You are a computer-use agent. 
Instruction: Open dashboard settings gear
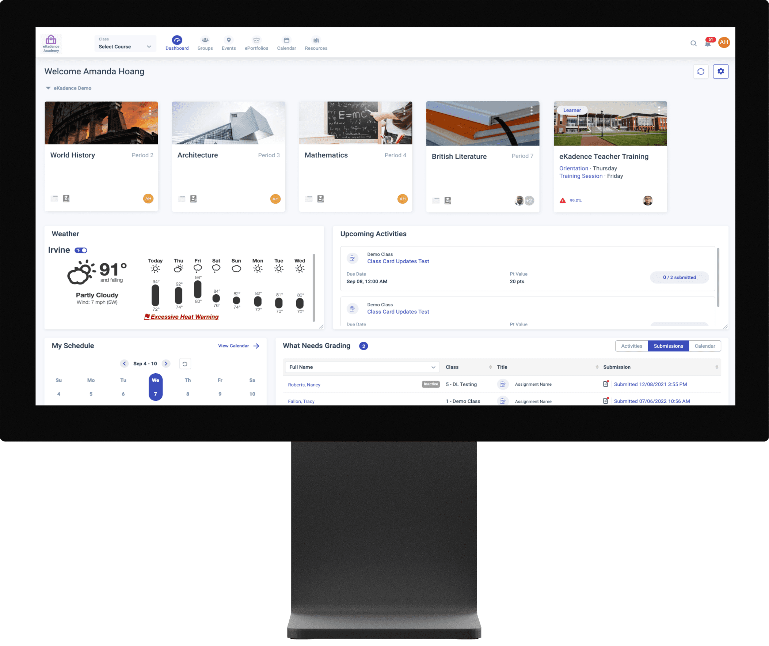pos(720,71)
